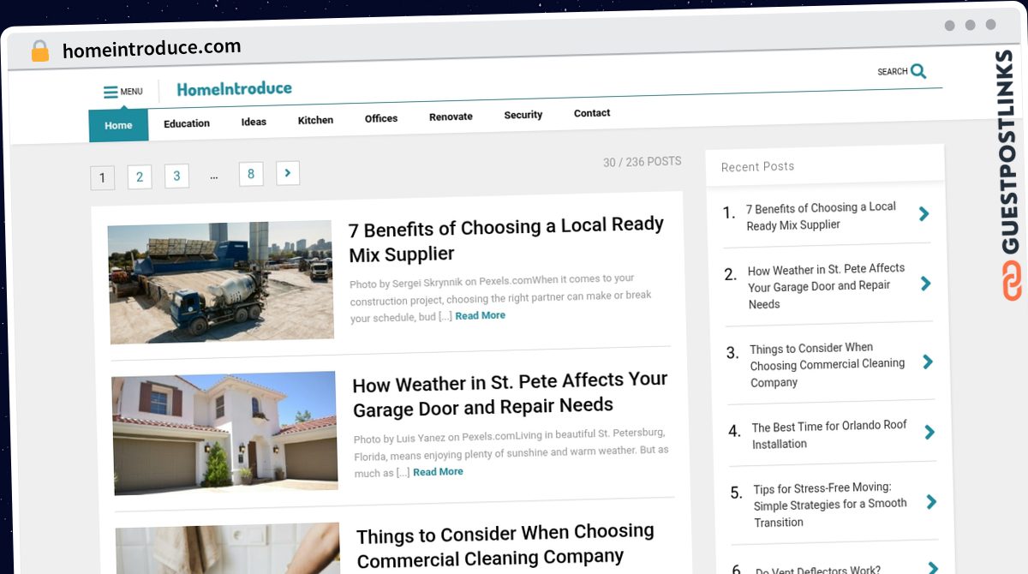Go to page 2 of posts

(x=140, y=177)
